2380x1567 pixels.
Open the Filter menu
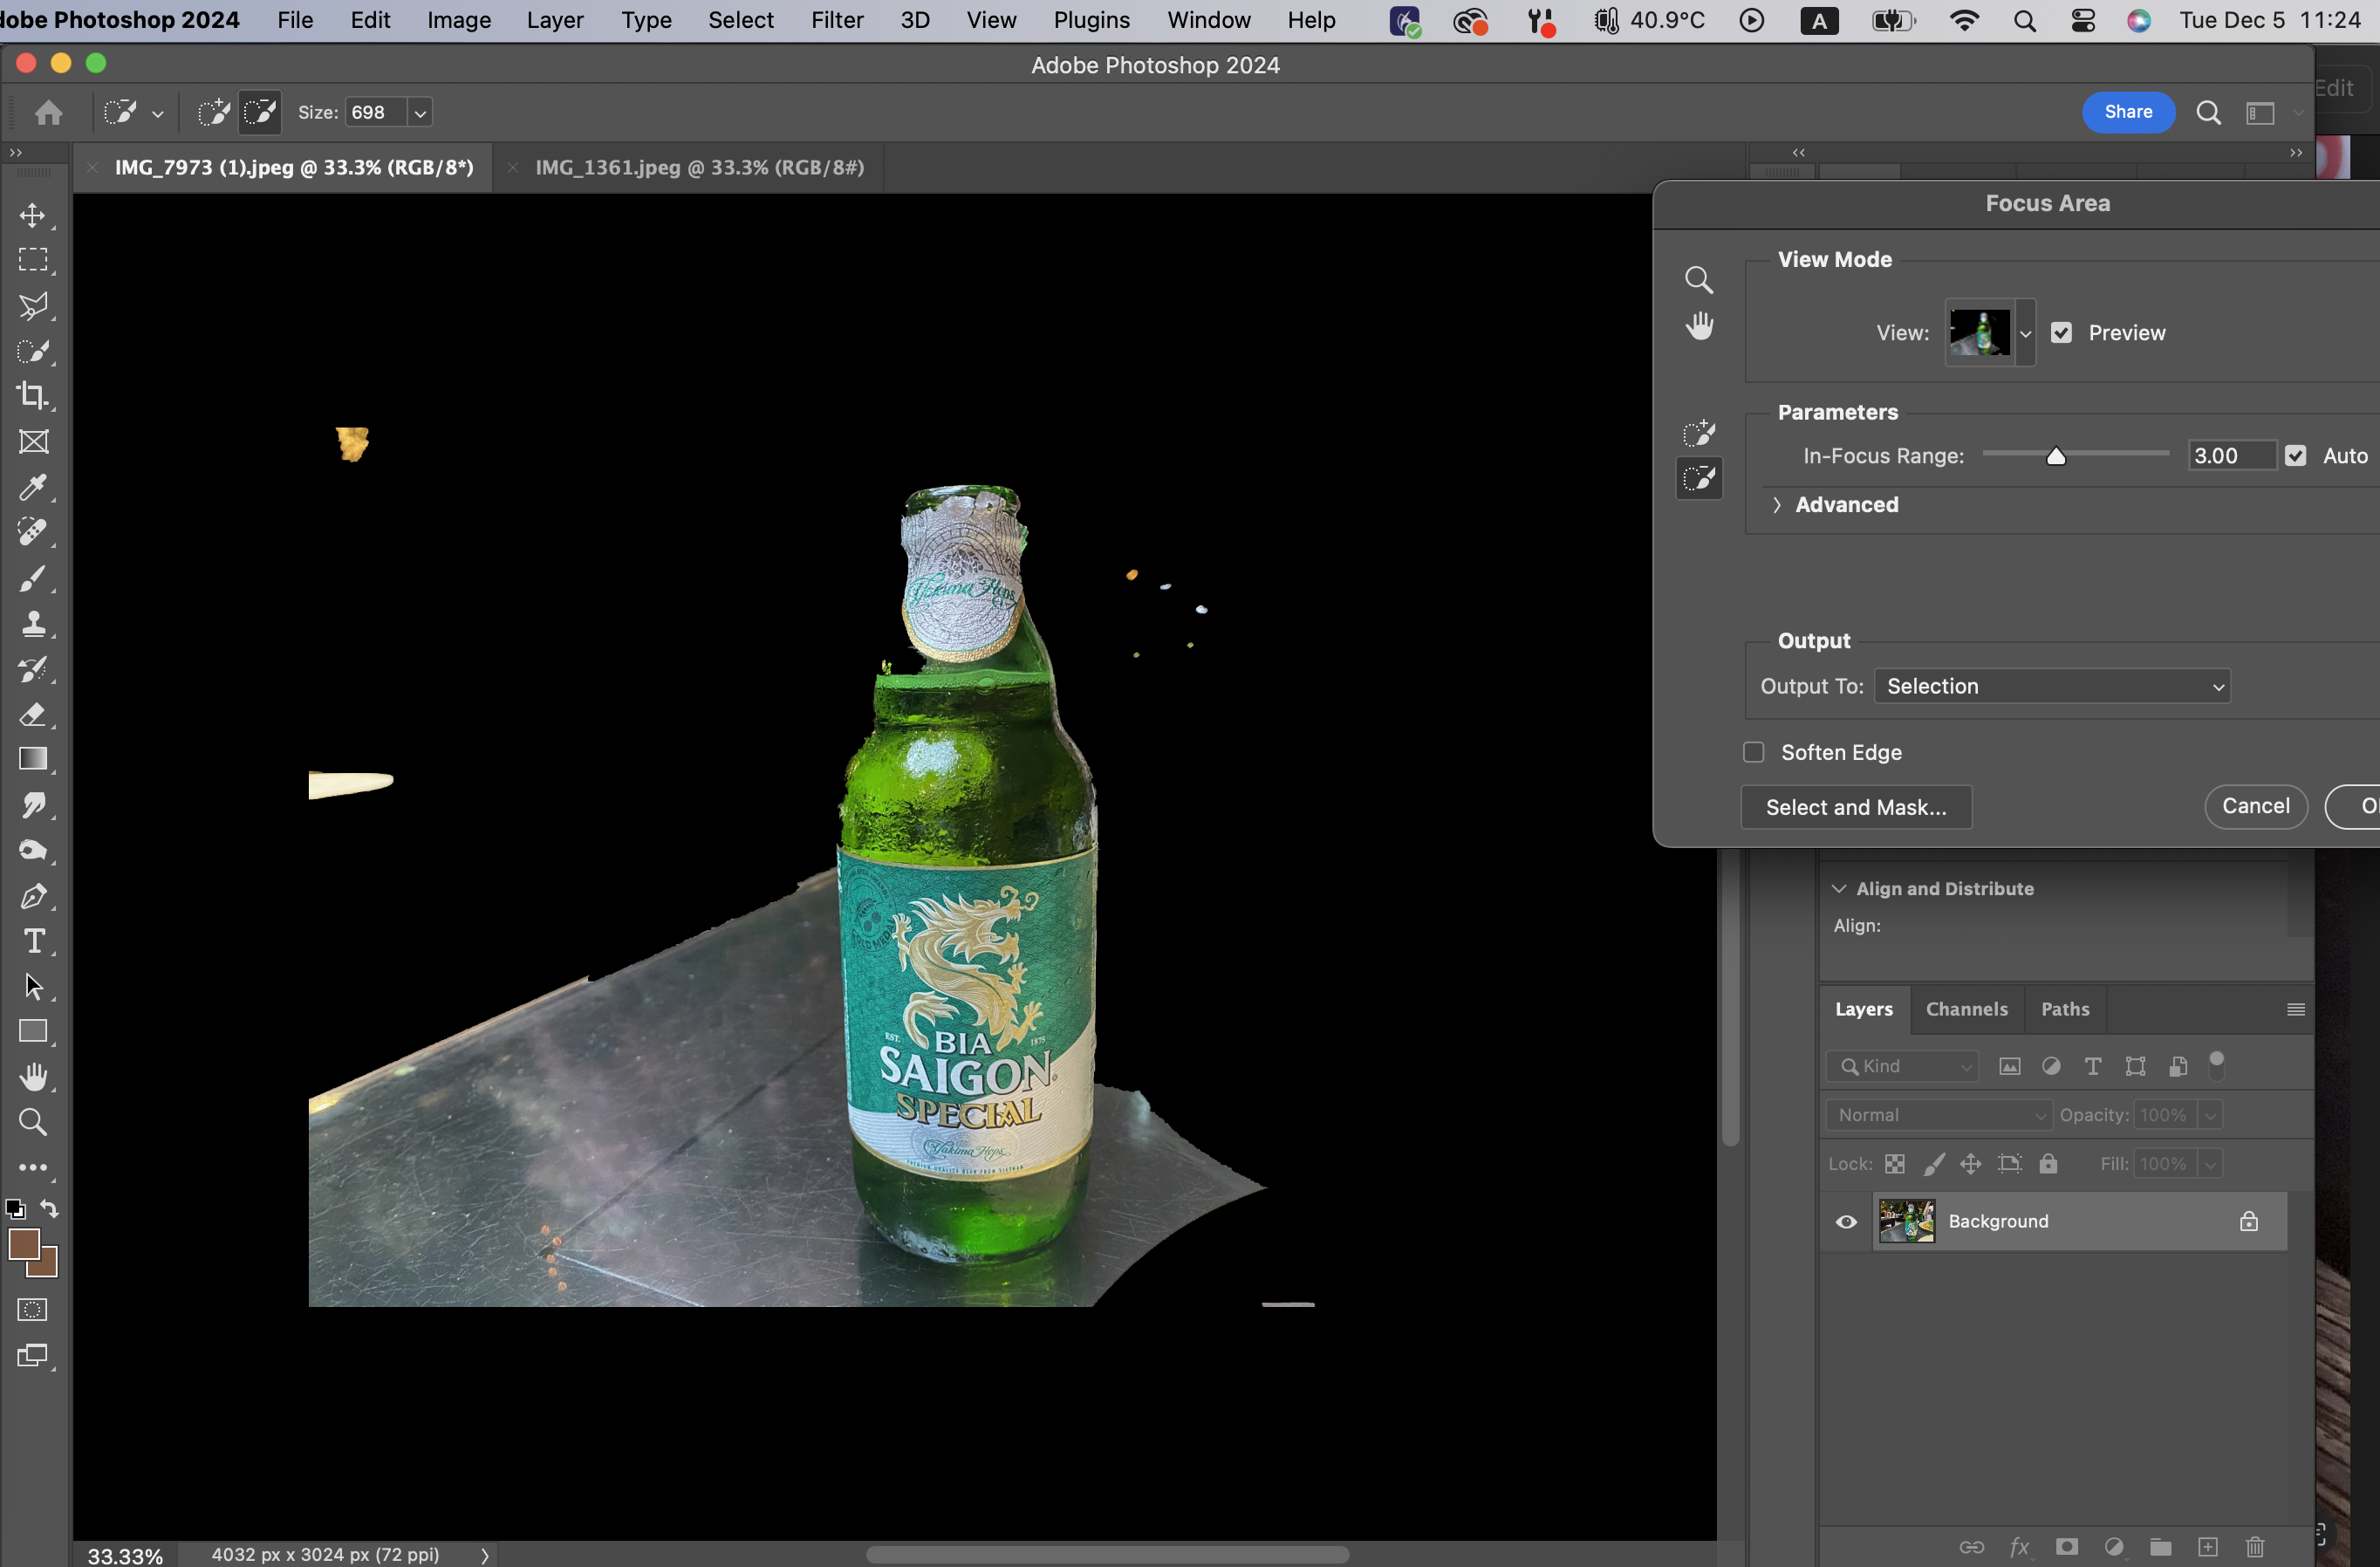837,20
